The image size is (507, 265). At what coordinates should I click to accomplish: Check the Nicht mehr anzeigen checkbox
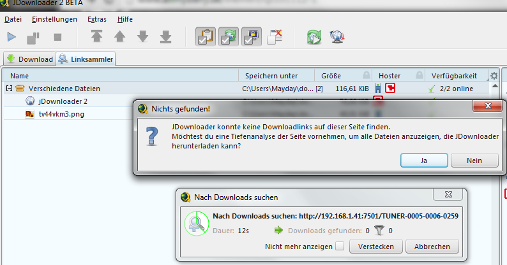click(340, 246)
